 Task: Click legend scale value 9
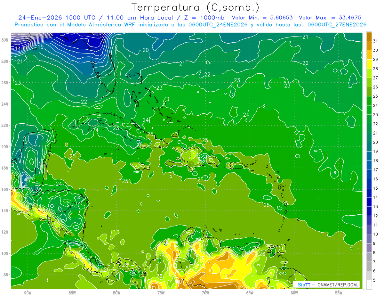coord(374,243)
